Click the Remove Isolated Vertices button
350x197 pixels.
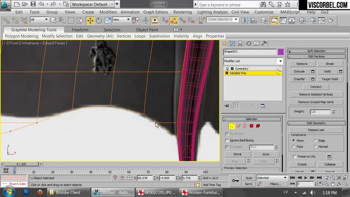coord(316,95)
